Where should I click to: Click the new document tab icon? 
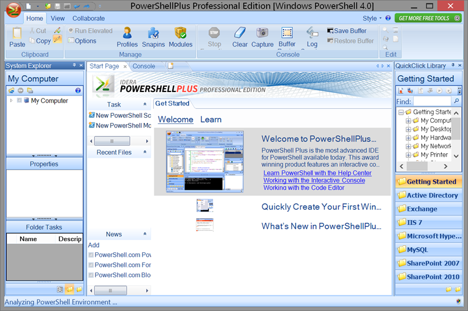(x=171, y=66)
